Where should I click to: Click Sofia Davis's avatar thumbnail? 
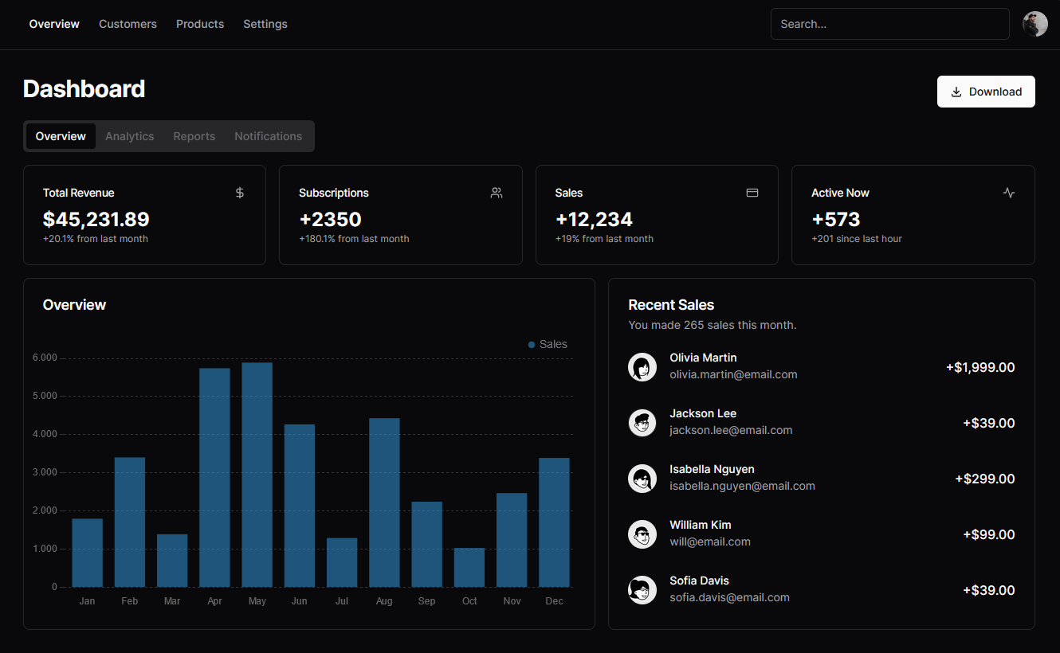[642, 590]
